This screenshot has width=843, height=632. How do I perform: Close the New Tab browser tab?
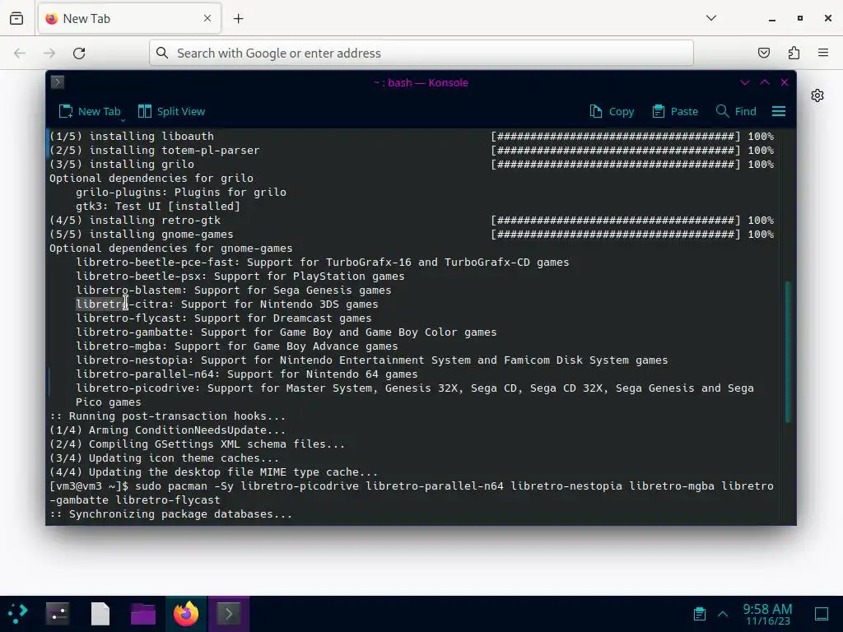coord(207,18)
